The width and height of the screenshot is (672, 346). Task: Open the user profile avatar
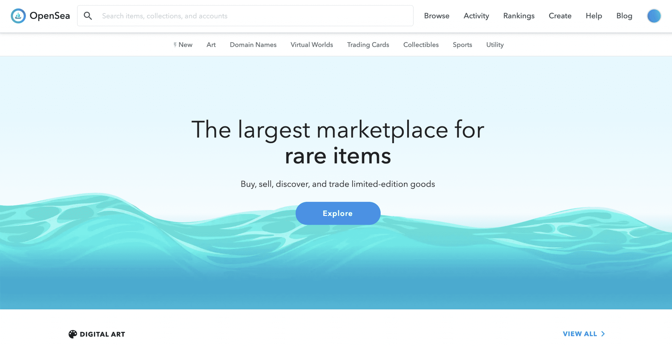[x=654, y=16]
